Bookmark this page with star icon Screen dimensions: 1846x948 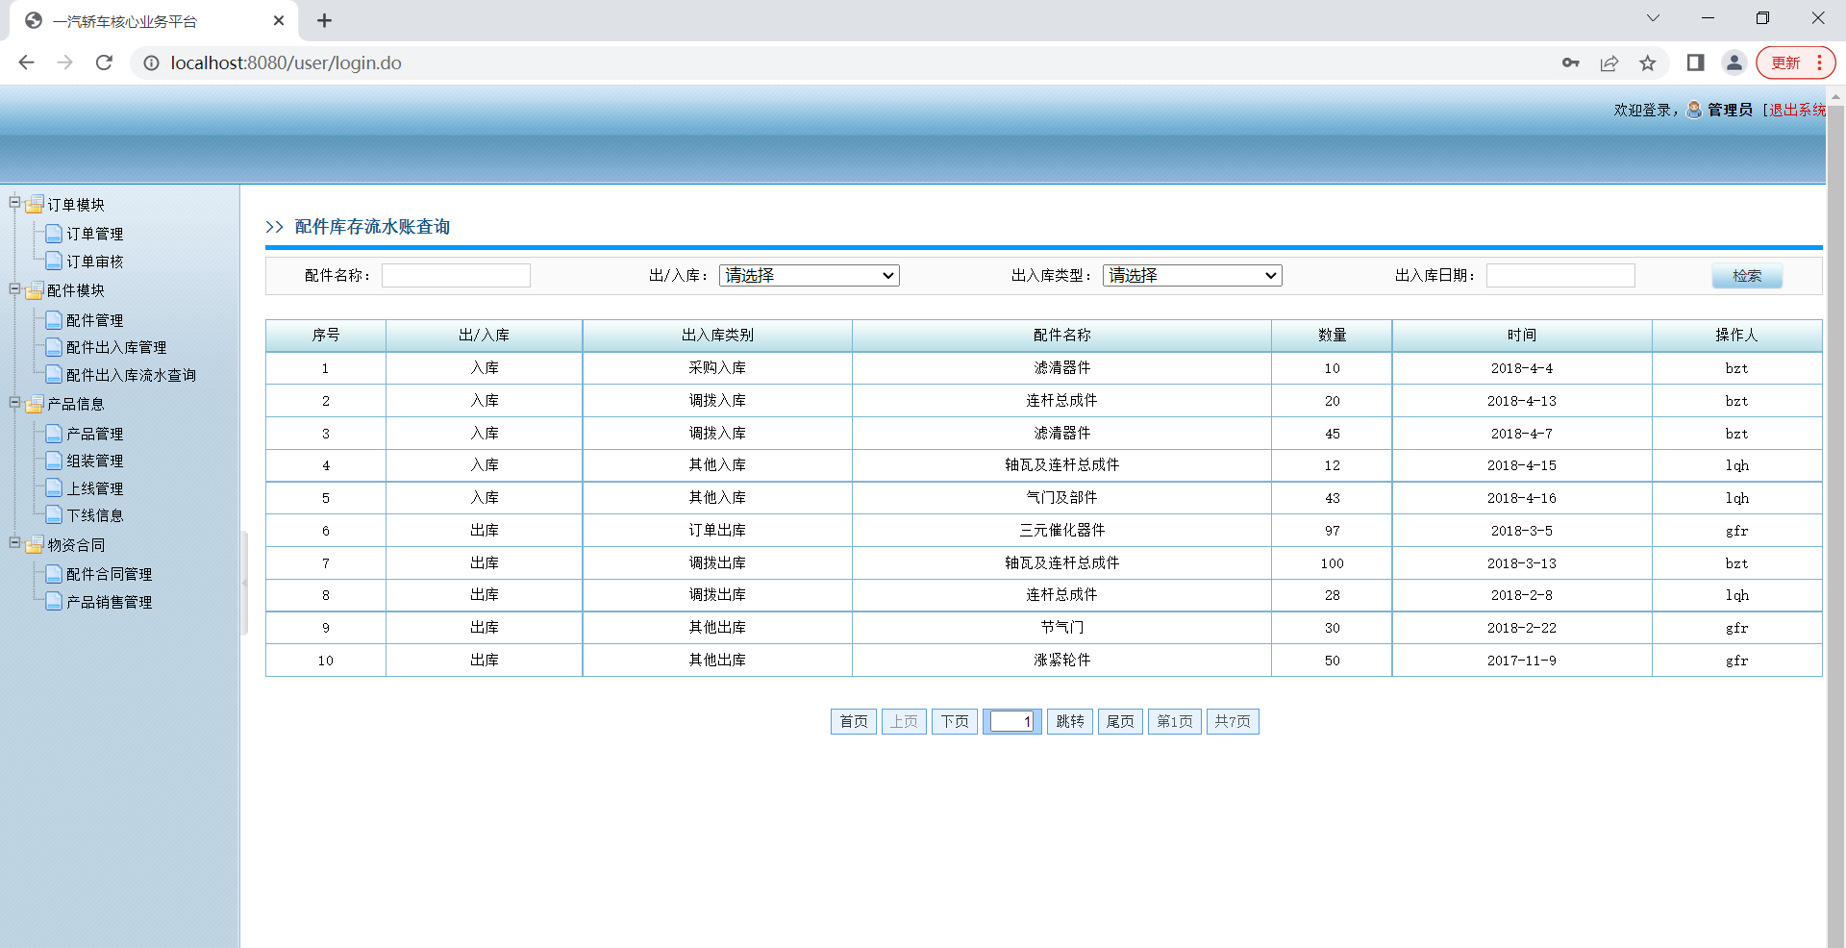click(x=1648, y=62)
